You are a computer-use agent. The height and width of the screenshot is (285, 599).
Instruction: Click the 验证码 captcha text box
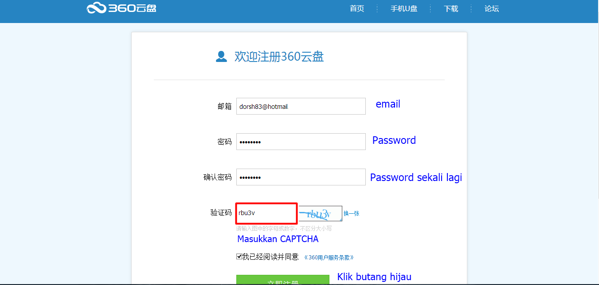click(266, 213)
